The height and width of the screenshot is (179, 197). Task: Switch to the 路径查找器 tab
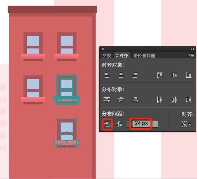pos(144,55)
